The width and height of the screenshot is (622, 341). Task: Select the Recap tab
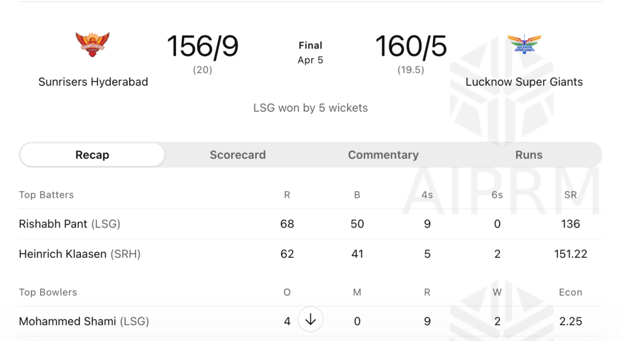coord(92,155)
